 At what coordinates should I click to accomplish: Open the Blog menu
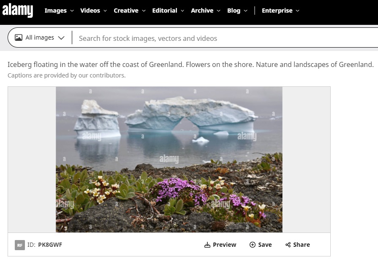(237, 11)
